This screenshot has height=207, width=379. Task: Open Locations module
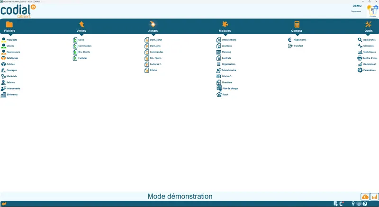tap(224, 46)
